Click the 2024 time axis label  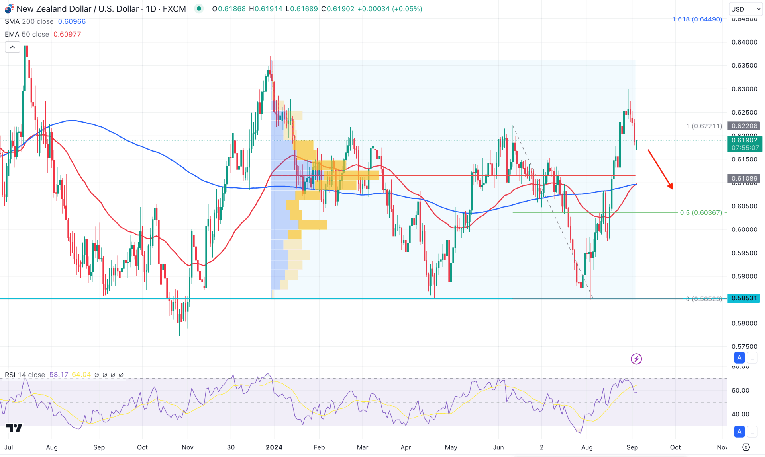pyautogui.click(x=274, y=447)
